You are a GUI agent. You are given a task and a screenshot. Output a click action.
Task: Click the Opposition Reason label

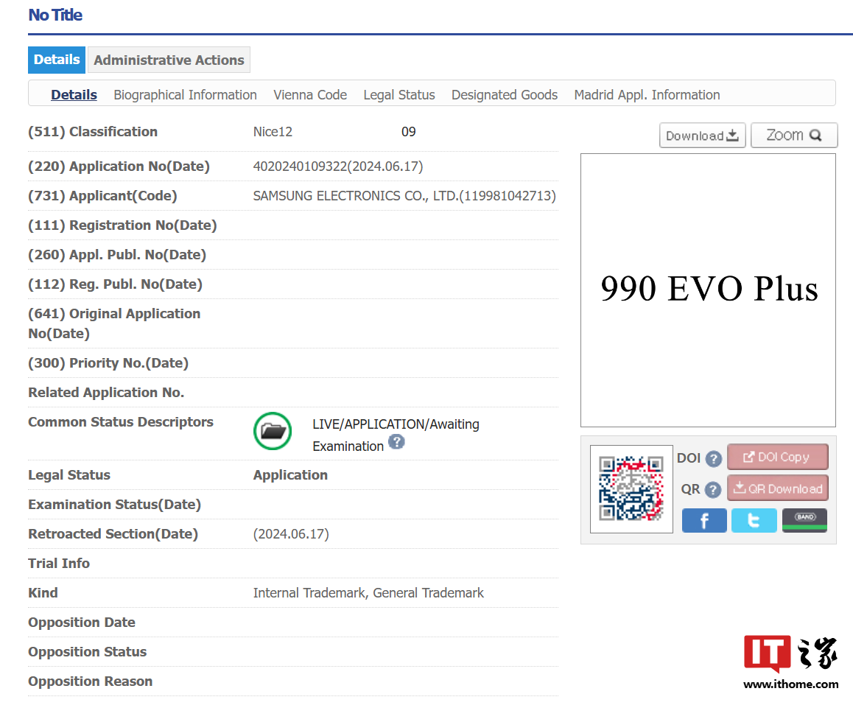pos(91,681)
